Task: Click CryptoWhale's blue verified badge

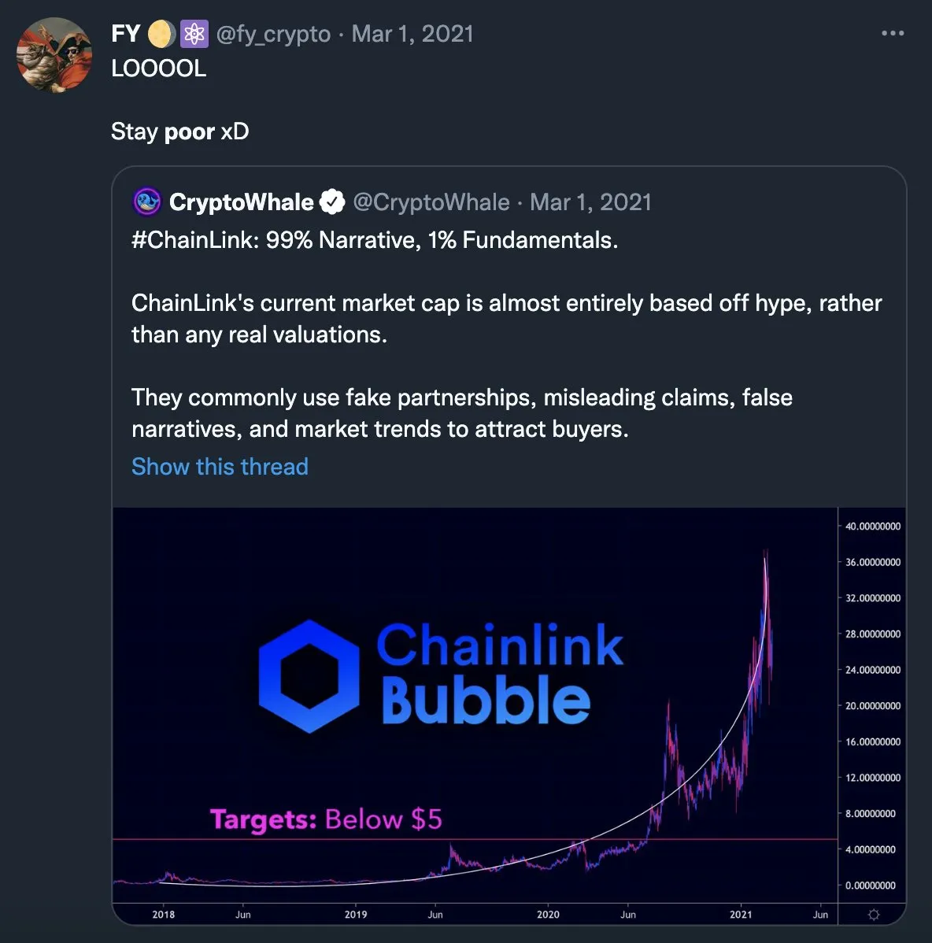Action: click(332, 202)
